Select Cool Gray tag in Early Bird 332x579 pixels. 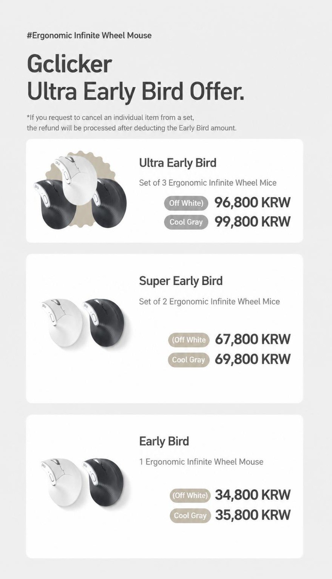[x=190, y=516]
